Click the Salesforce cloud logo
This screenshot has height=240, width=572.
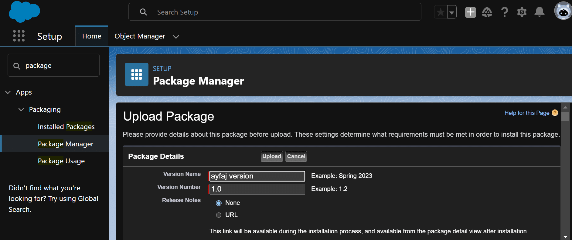click(x=24, y=12)
